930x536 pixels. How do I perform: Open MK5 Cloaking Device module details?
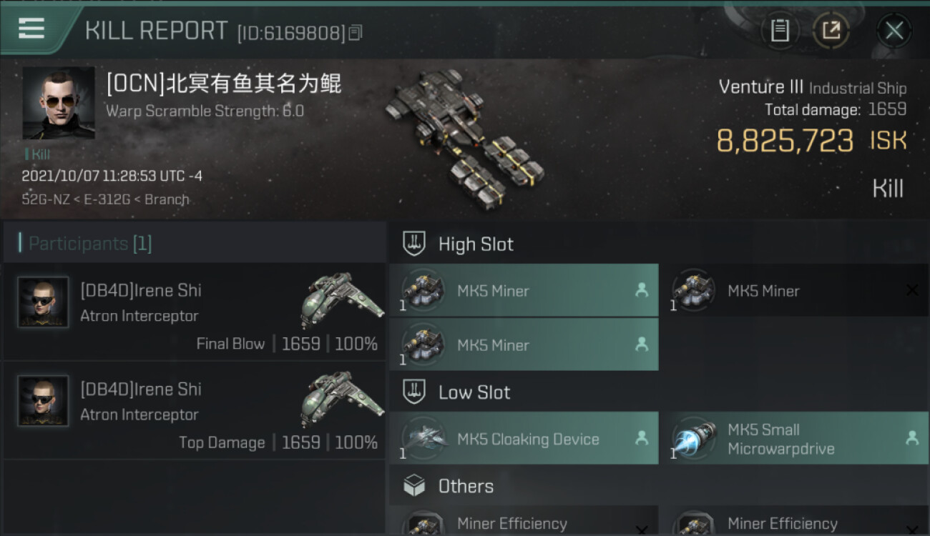(x=524, y=438)
